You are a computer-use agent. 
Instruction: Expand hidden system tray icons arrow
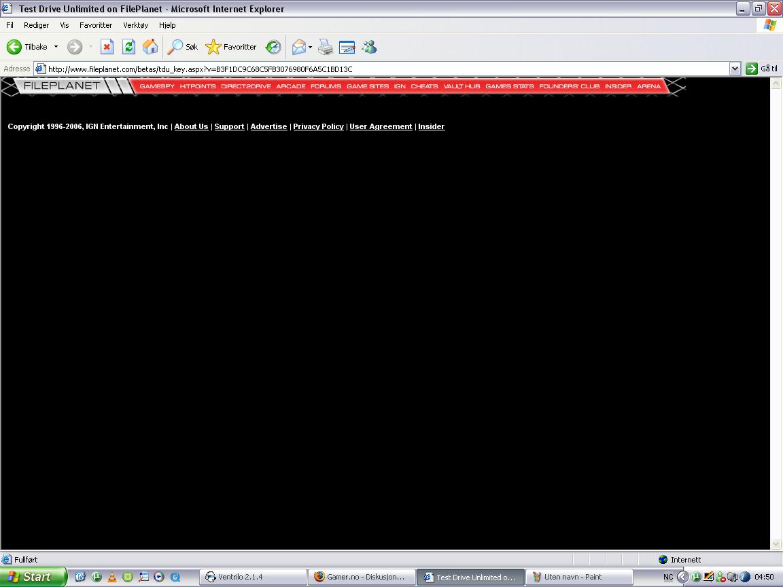(x=682, y=577)
